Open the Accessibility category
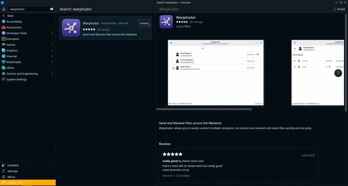Image resolution: width=348 pixels, height=186 pixels. [14, 21]
